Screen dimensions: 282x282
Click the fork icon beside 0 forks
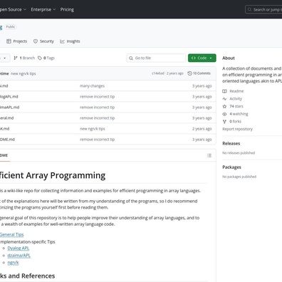[224, 122]
